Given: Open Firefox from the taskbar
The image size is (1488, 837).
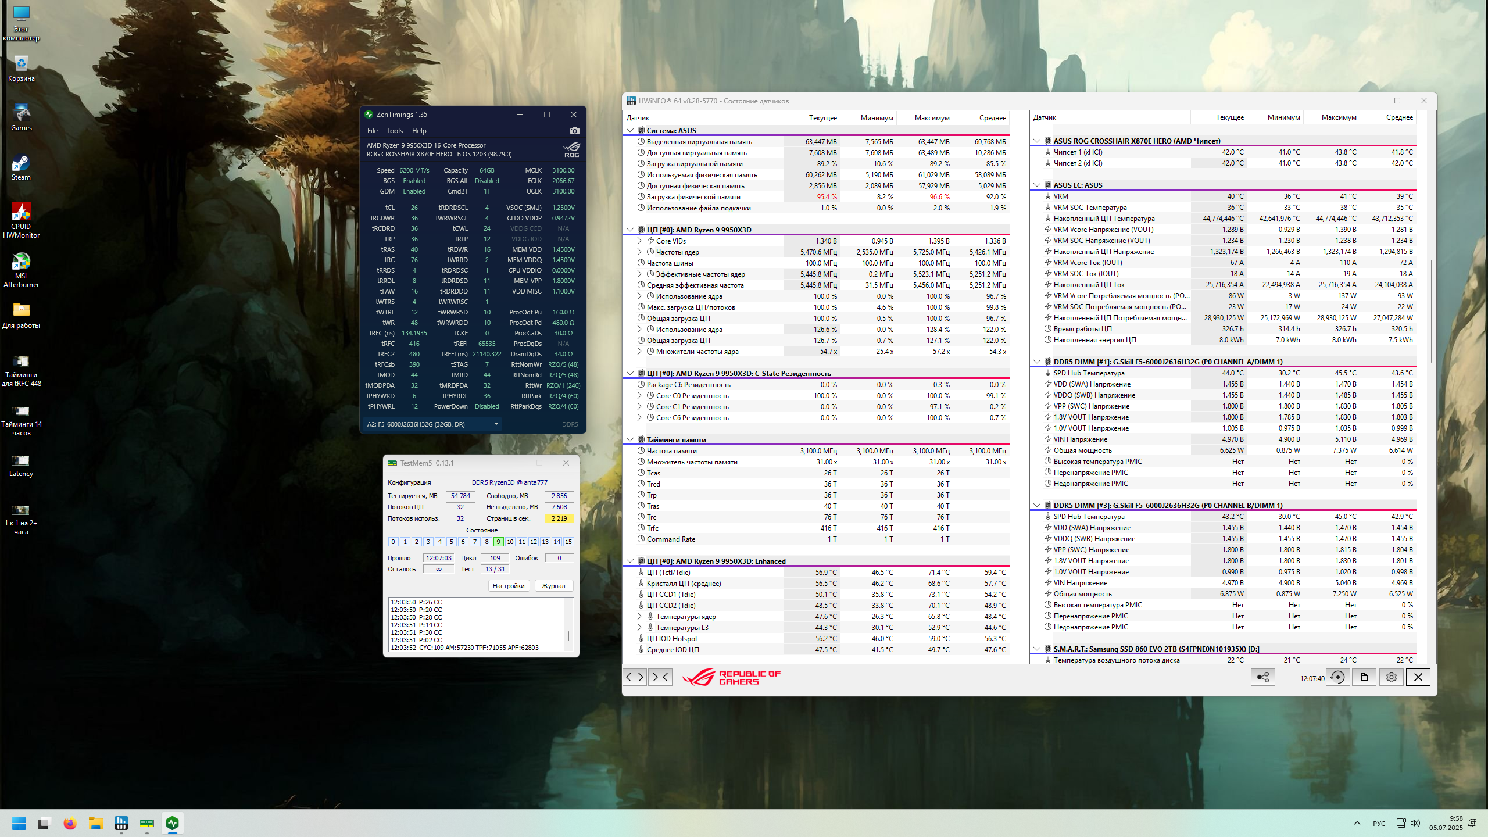Looking at the screenshot, I should coord(70,823).
